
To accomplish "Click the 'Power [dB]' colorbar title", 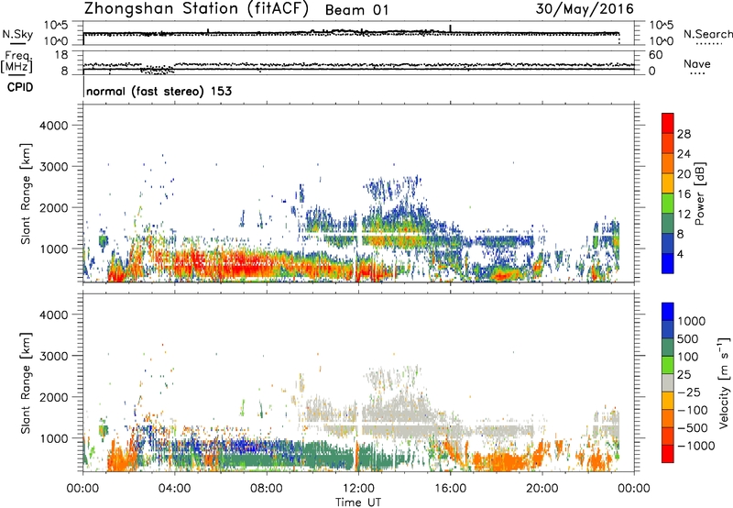I will pyautogui.click(x=699, y=193).
